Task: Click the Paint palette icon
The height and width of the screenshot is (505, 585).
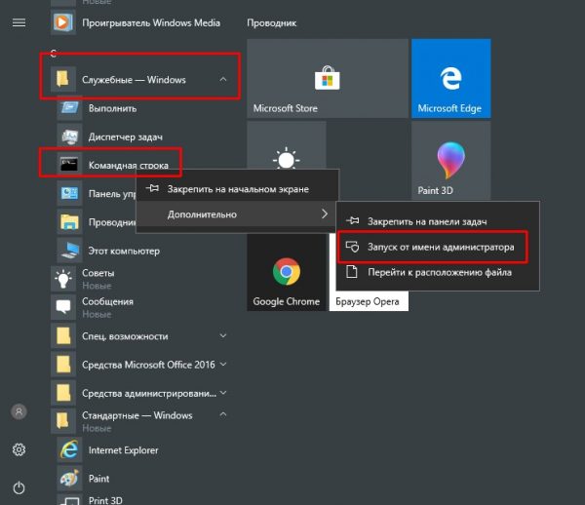Action: coord(69,478)
